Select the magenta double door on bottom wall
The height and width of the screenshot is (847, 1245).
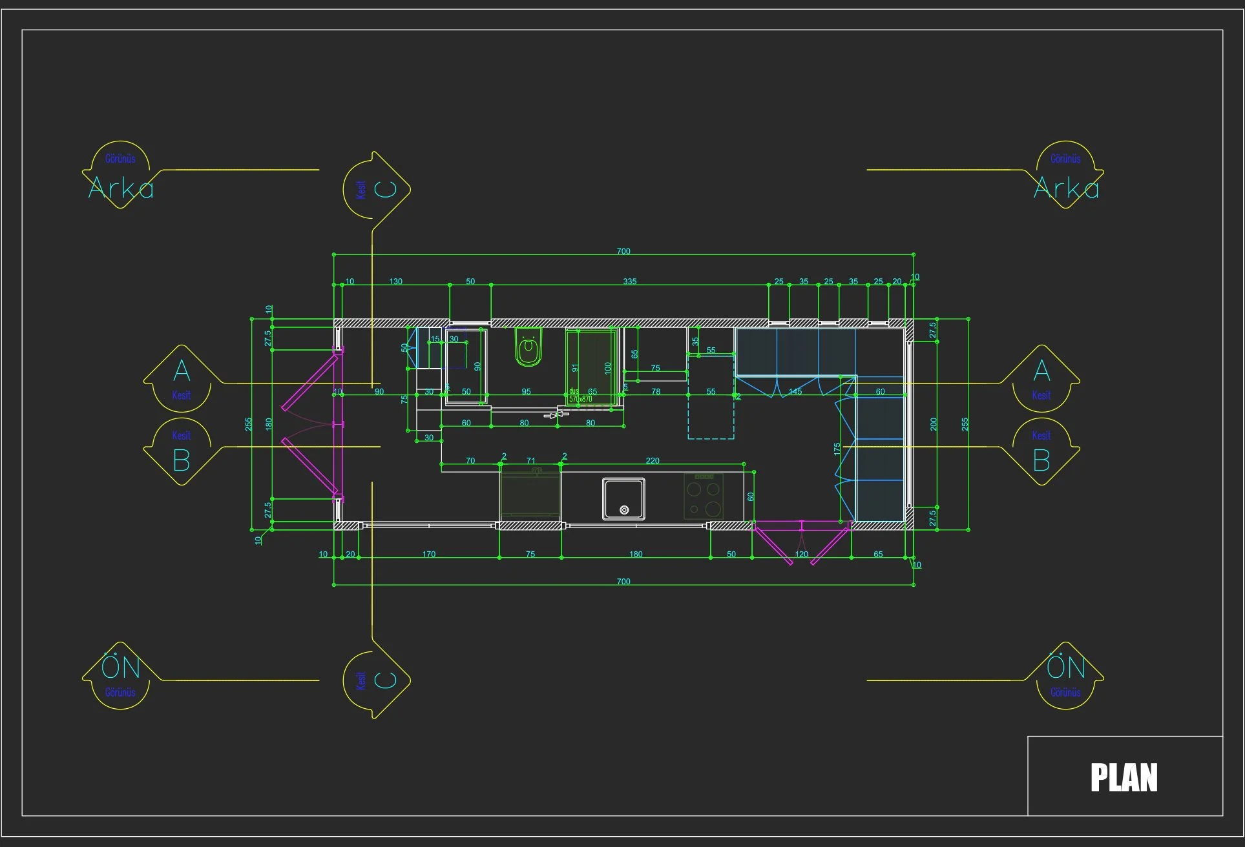[801, 543]
